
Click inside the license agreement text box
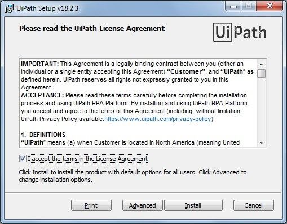pos(139,103)
